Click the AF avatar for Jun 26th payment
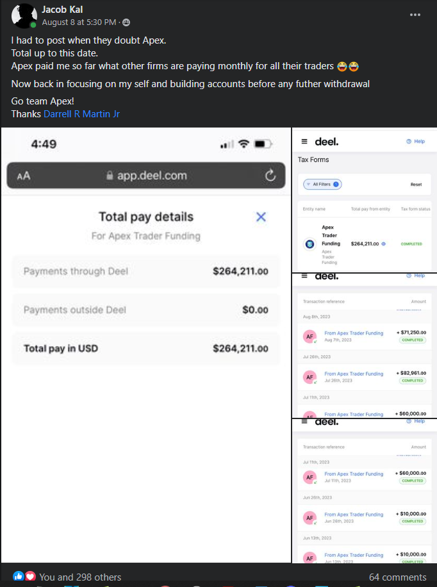This screenshot has height=587, width=437. tap(309, 518)
